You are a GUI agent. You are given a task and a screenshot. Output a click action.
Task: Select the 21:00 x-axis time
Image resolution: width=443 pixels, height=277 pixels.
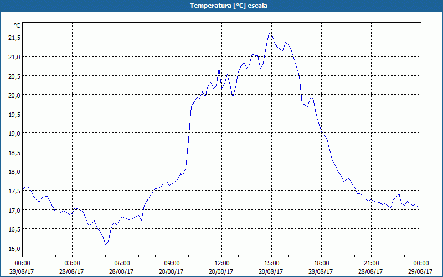click(x=371, y=264)
